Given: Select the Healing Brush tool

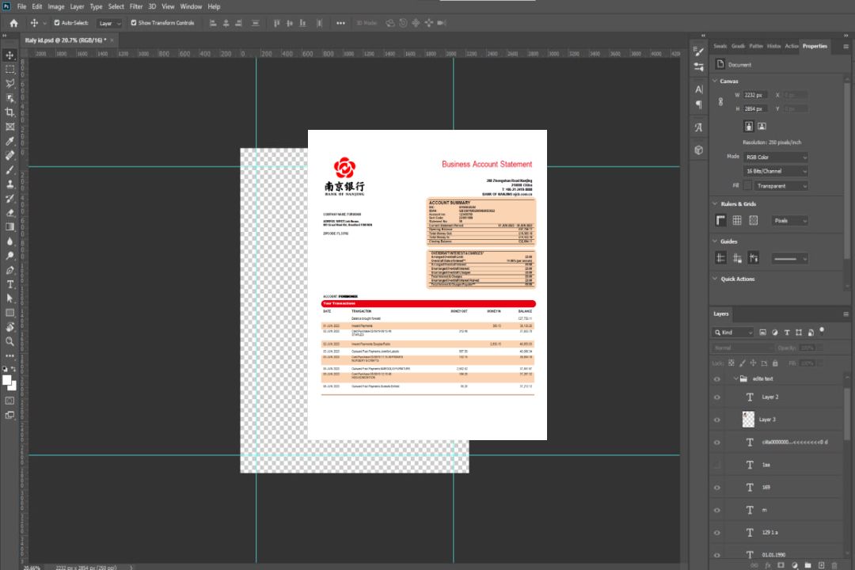Looking at the screenshot, I should point(9,155).
